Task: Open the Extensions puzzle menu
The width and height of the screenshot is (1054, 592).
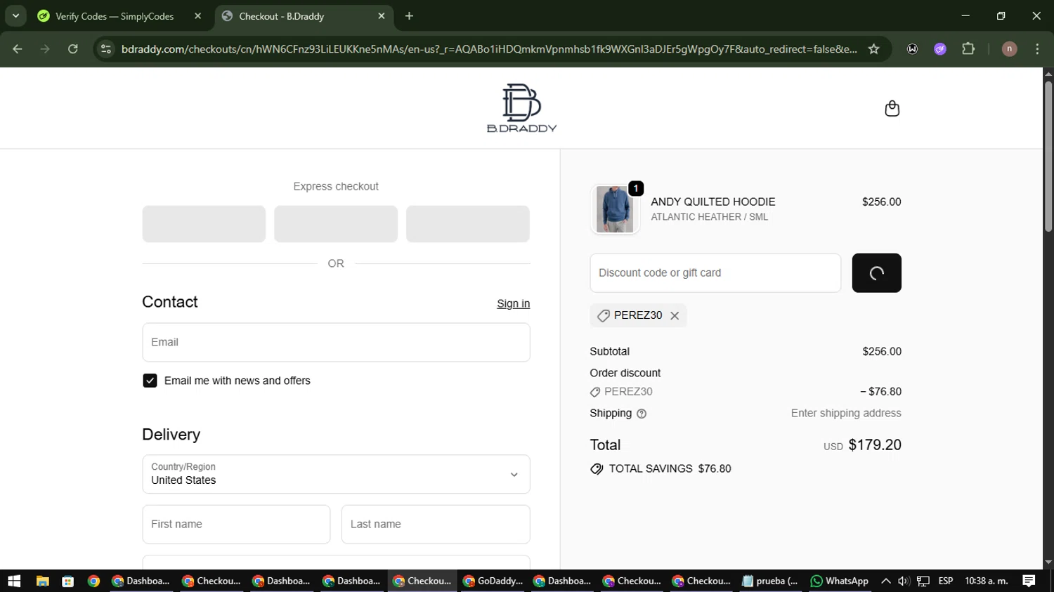Action: (x=968, y=49)
